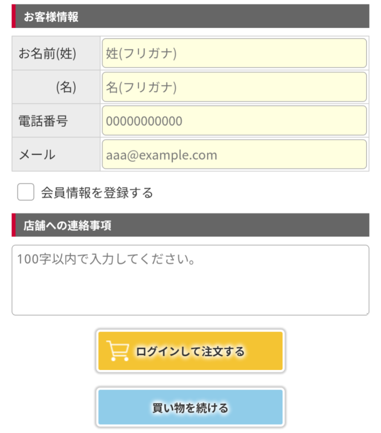This screenshot has width=381, height=433.
Task: Toggle the 会員情報を登録する checkbox
Action: [26, 192]
